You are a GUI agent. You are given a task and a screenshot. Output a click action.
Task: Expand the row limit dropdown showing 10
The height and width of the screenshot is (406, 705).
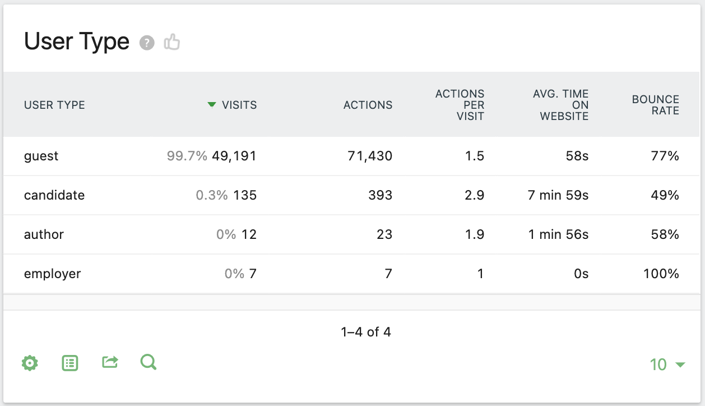point(667,365)
